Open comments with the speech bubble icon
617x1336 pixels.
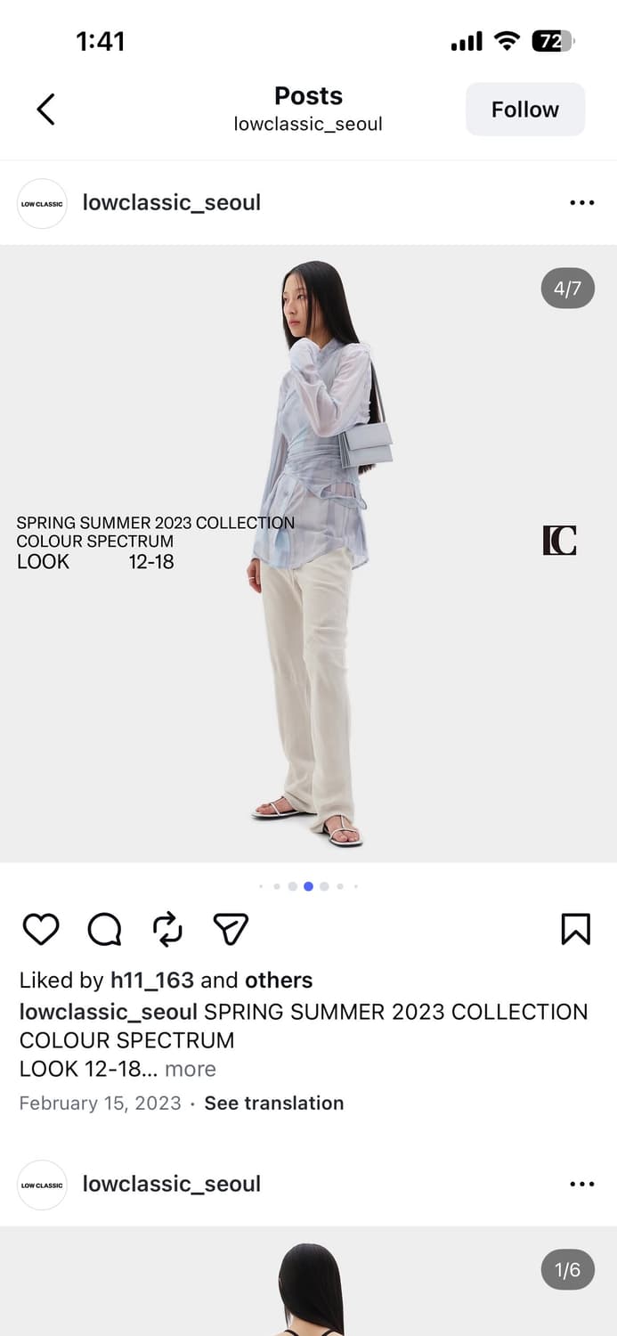[x=104, y=929]
